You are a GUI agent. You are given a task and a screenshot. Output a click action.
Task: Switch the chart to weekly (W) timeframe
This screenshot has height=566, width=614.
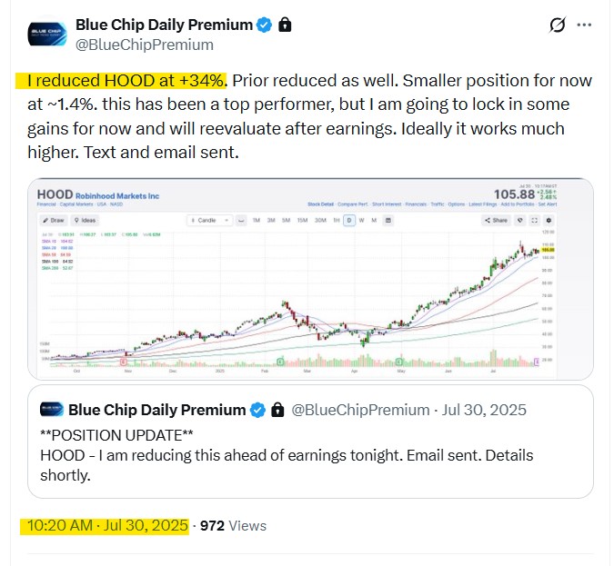tap(360, 220)
